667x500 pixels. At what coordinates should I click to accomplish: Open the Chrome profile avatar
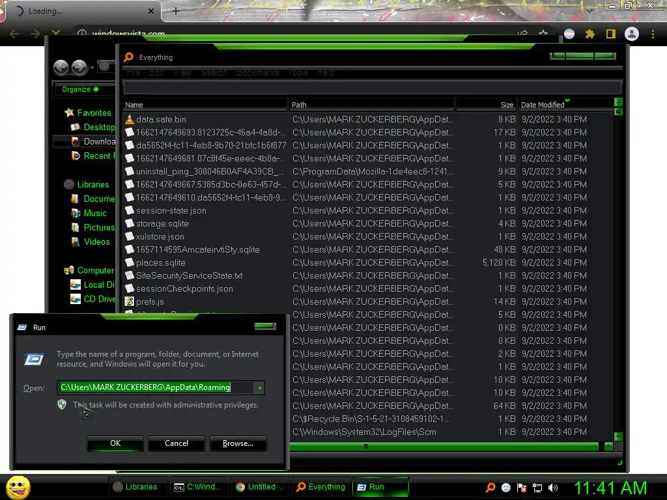pyautogui.click(x=632, y=34)
